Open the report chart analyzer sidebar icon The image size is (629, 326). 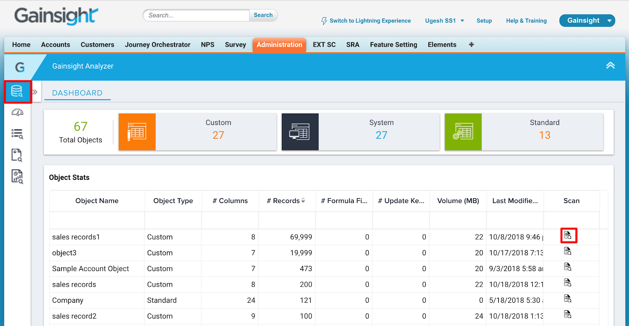[x=17, y=177]
